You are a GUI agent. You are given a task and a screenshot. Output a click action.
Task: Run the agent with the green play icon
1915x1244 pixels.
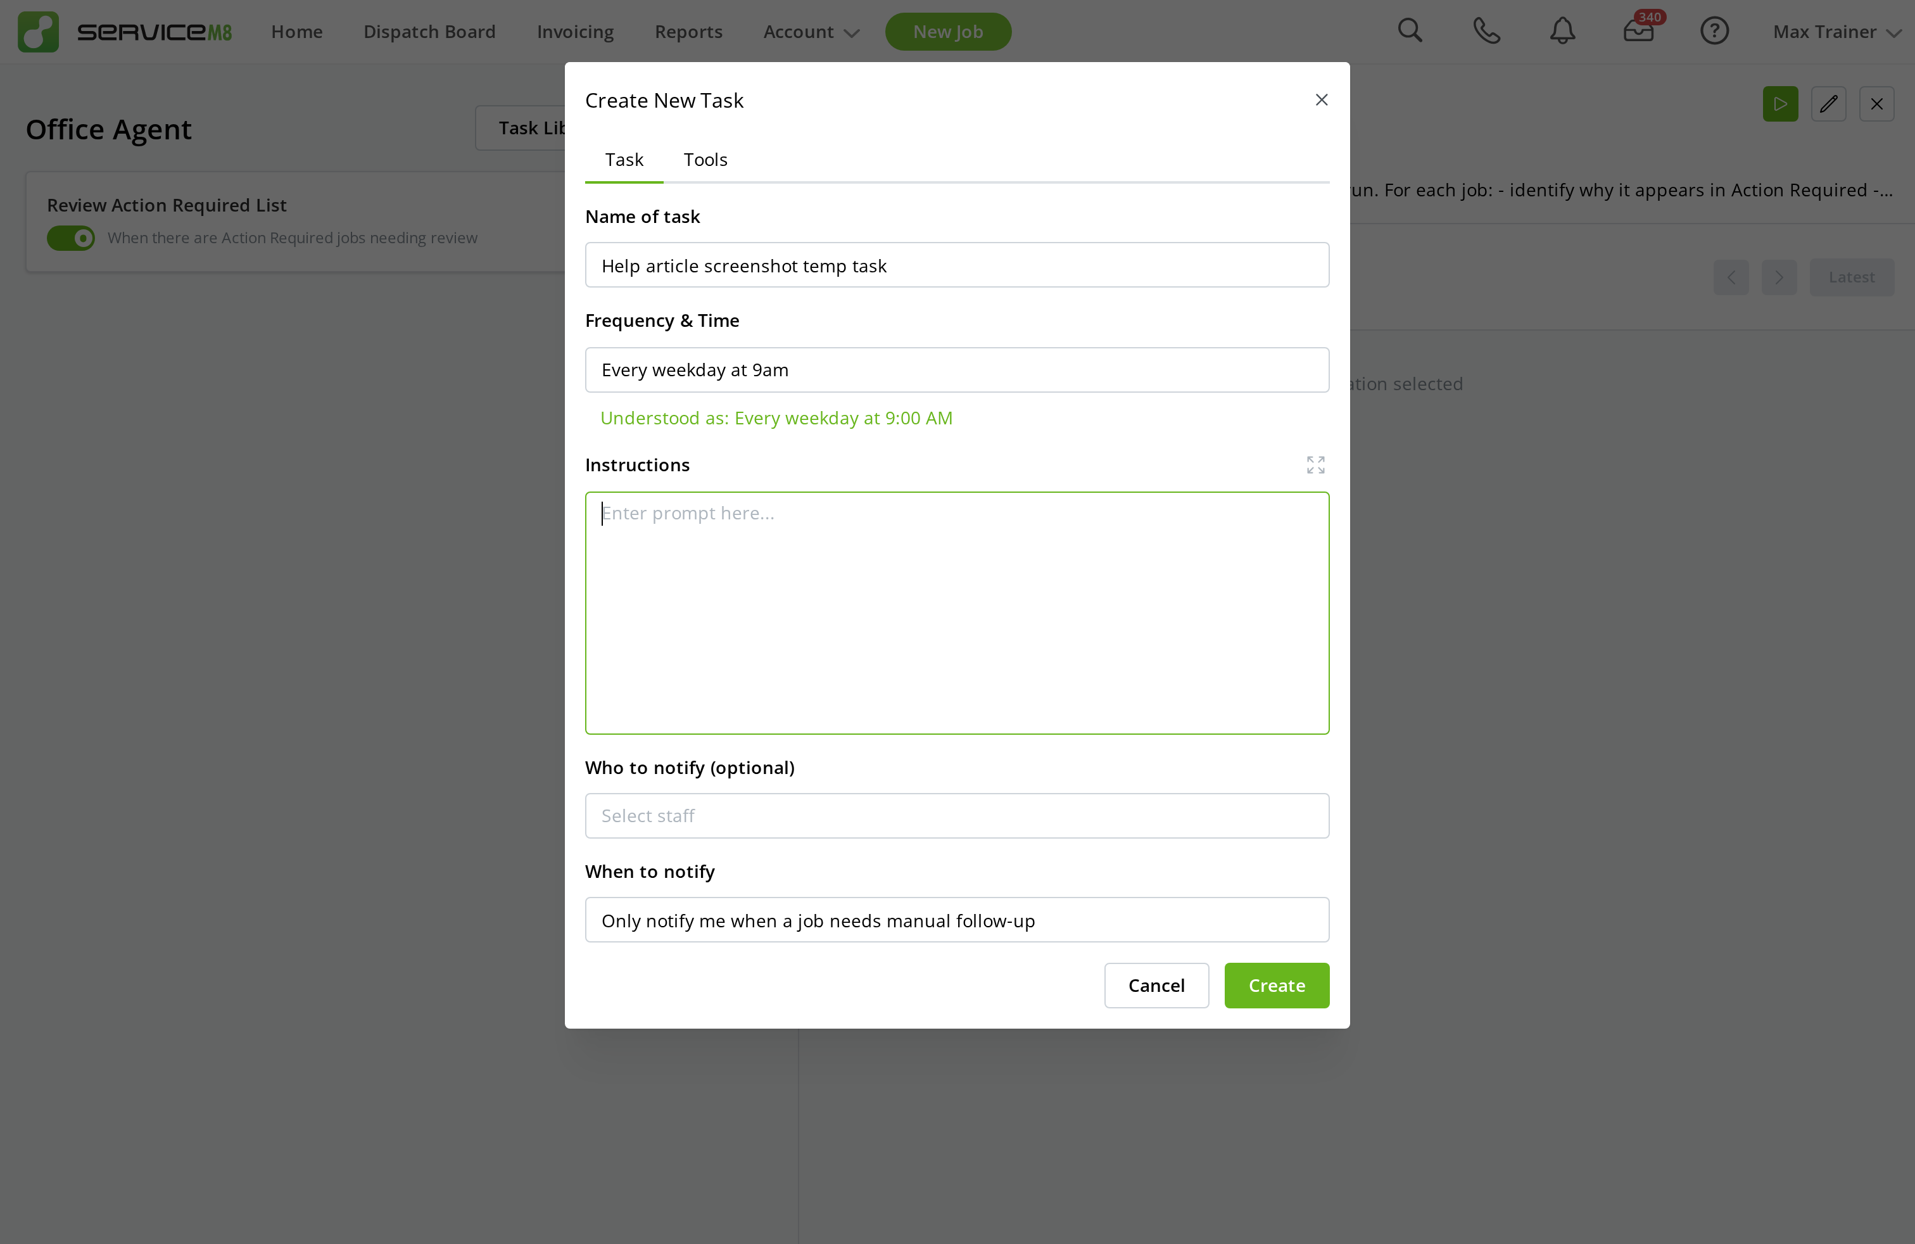click(x=1780, y=104)
